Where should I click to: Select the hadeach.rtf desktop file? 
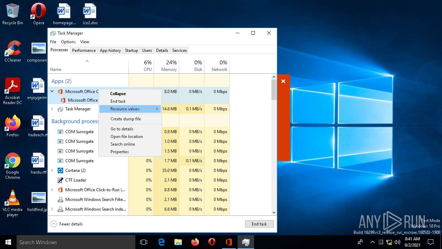pos(37,126)
